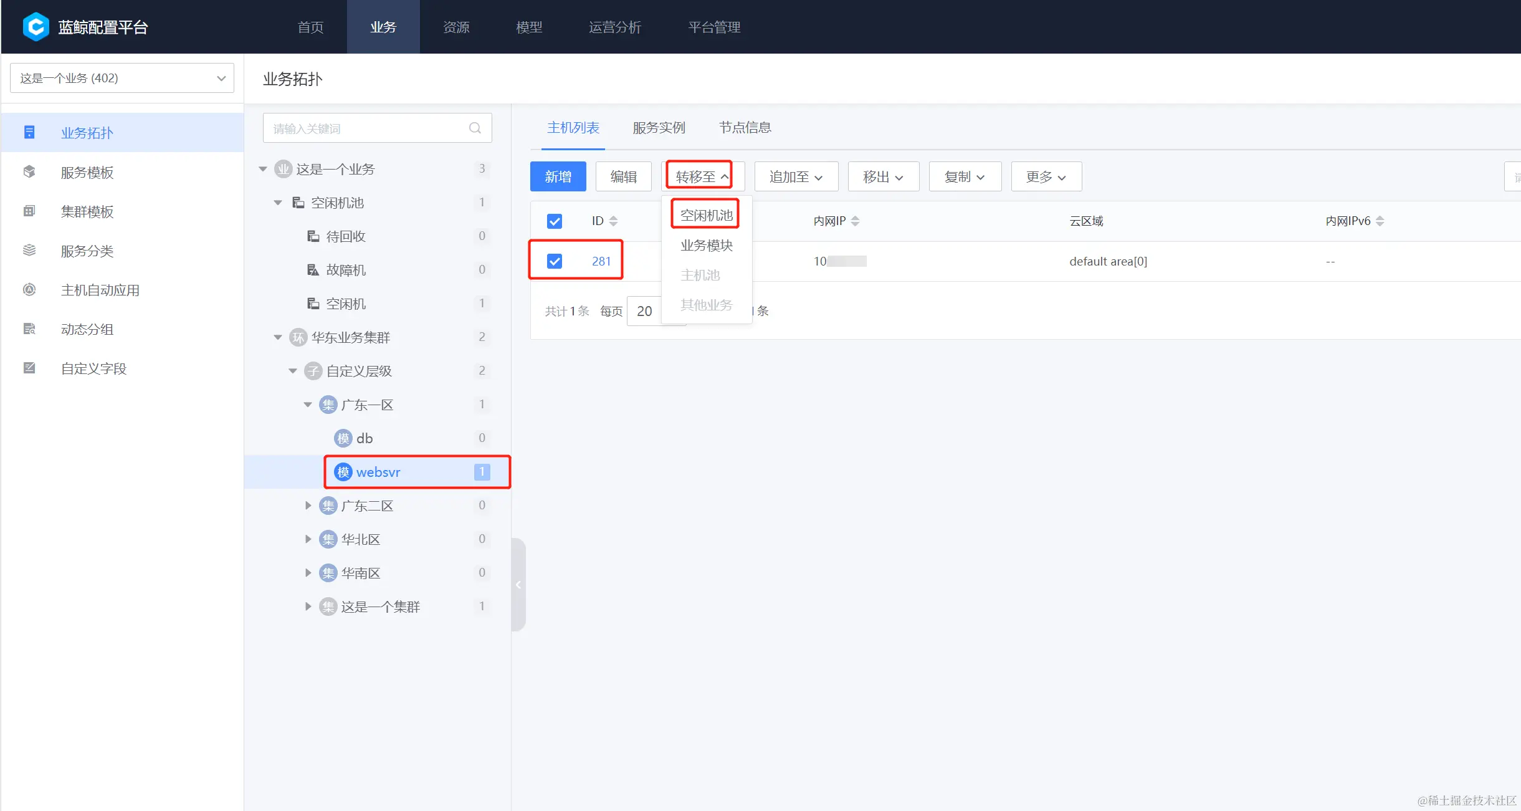Open the business selector 这是一个业务 (402)

coord(122,78)
